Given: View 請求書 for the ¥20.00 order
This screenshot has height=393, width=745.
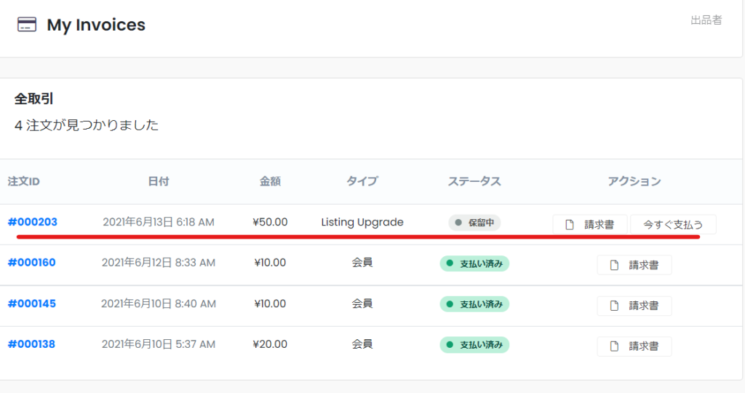Looking at the screenshot, I should pyautogui.click(x=634, y=346).
